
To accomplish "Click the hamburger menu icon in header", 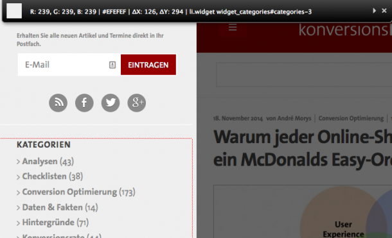I will coord(233,28).
